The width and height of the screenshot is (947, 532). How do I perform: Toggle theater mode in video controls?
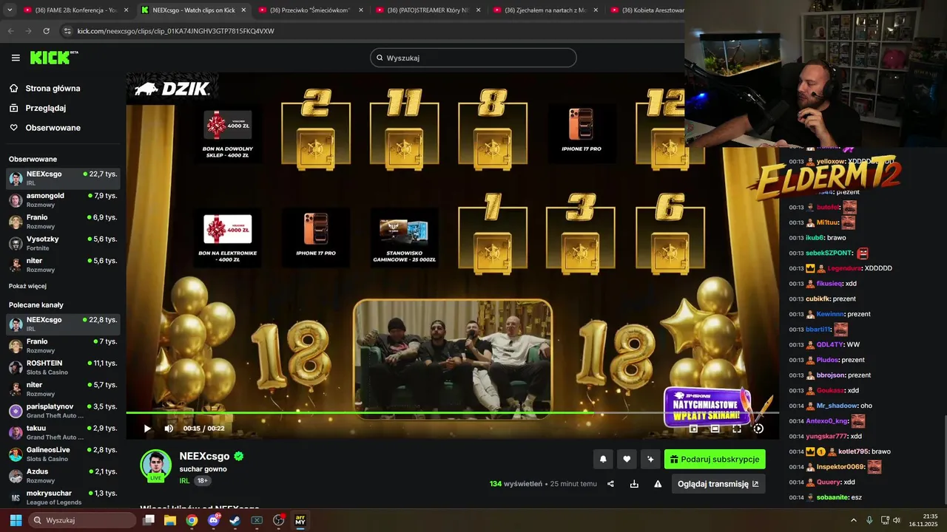pos(715,429)
